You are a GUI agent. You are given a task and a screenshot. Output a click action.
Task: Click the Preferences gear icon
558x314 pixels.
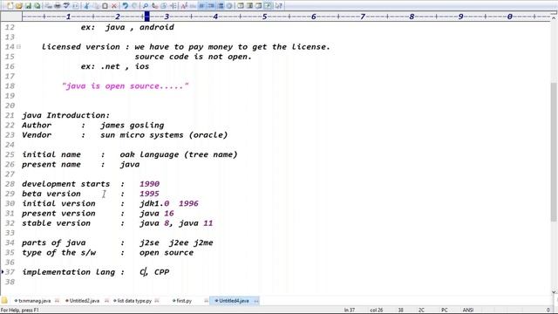click(229, 6)
